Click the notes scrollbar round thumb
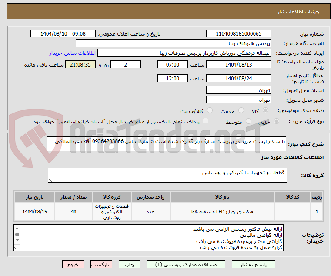Screen dimensions: 331x276 17,234
